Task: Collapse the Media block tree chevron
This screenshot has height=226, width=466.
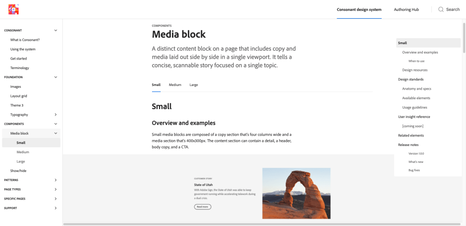Action: [x=56, y=133]
